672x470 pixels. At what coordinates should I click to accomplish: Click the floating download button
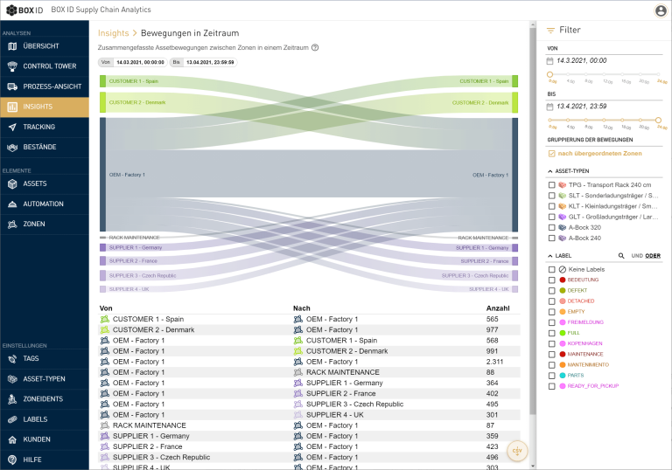click(x=517, y=451)
